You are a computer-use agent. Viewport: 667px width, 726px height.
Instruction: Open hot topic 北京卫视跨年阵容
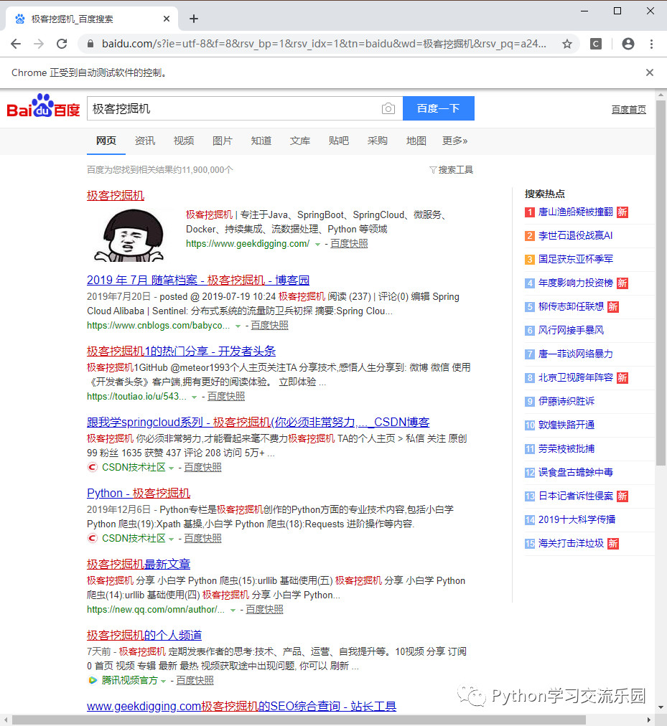tap(576, 378)
